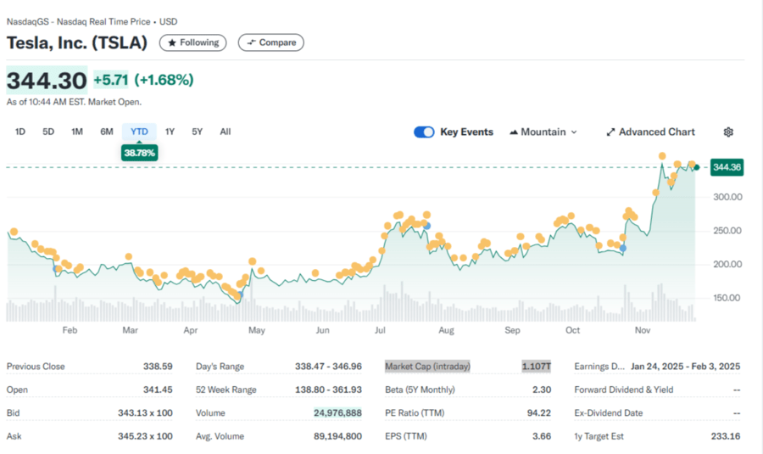The image size is (763, 454).
Task: Click the earnings date Jan 24, 2025 - Feb 3, 2025
Action: 685,367
